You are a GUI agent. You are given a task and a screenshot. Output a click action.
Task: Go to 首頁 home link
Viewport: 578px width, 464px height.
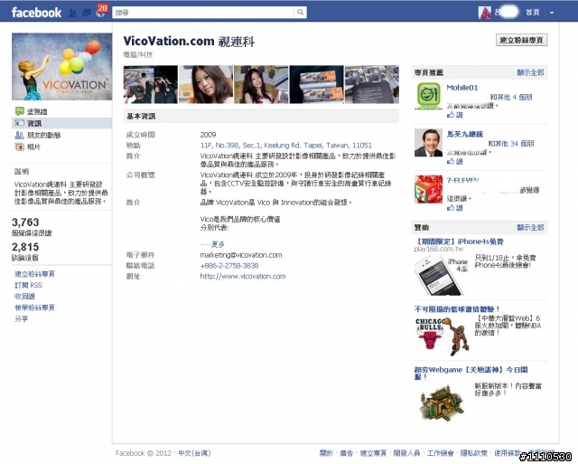[533, 13]
